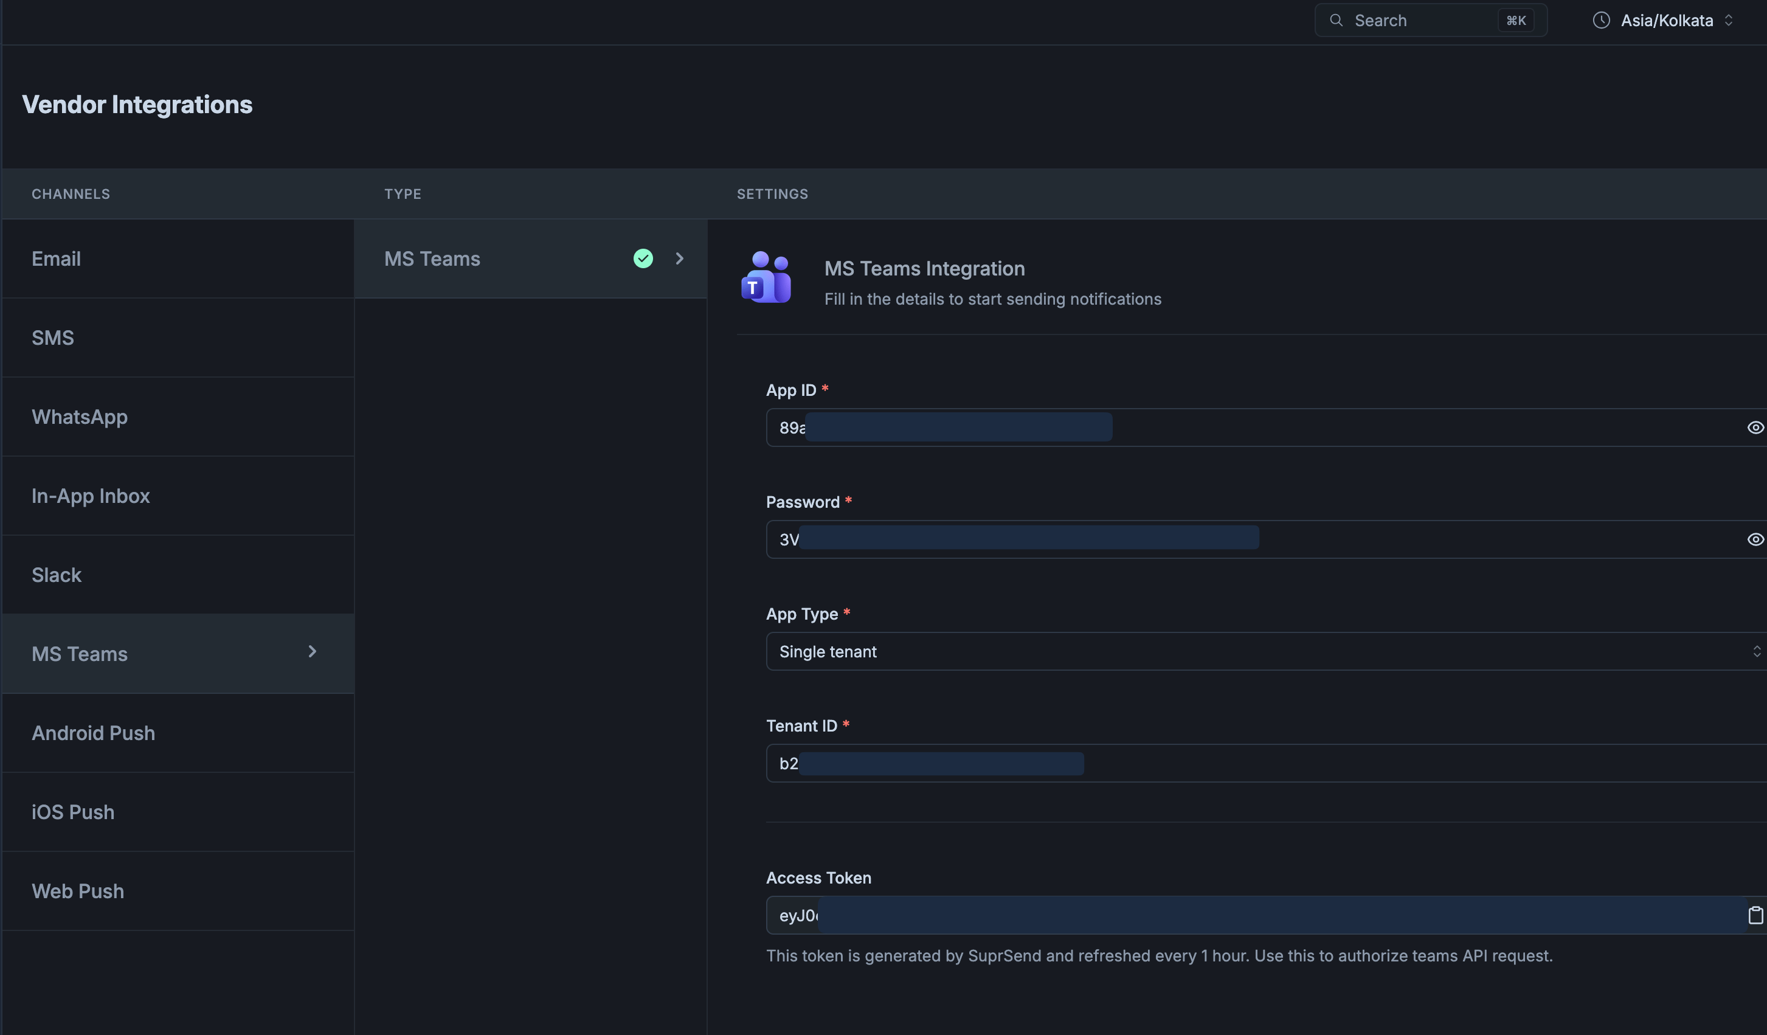Select the SMS channel

coord(178,338)
